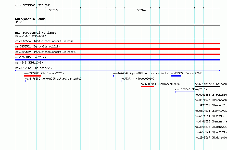Viewport: 227px width, 150px height.
Task: Open nsv6071114 (Wu2021) variant label
Action: pos(209,116)
